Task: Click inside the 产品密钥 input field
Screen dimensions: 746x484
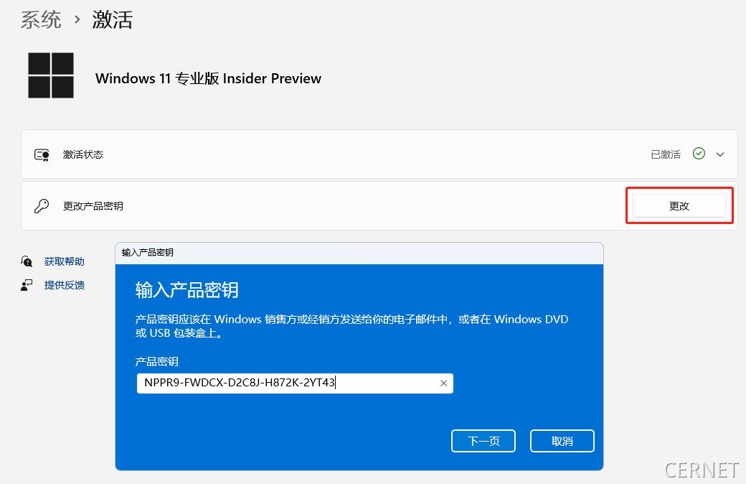Action: point(287,383)
